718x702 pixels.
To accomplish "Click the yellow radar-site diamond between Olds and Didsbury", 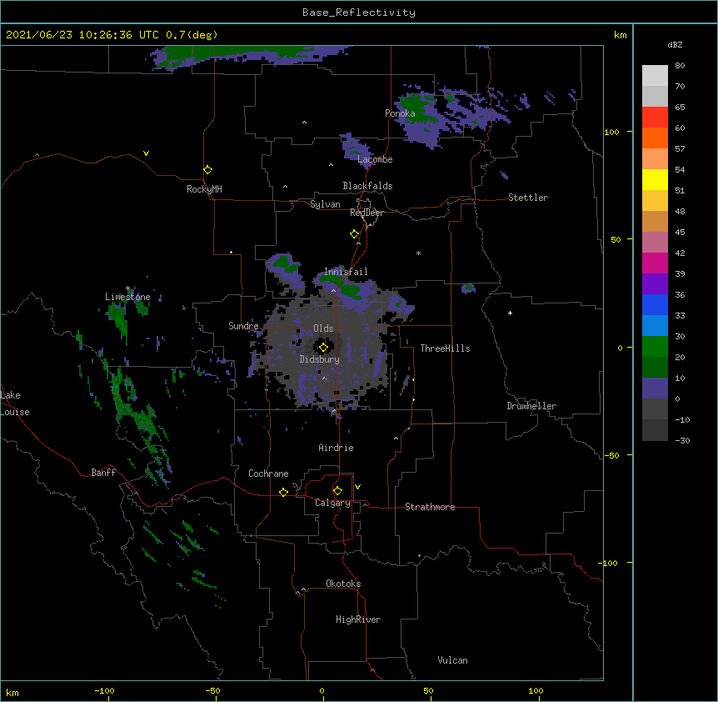I will (x=323, y=348).
